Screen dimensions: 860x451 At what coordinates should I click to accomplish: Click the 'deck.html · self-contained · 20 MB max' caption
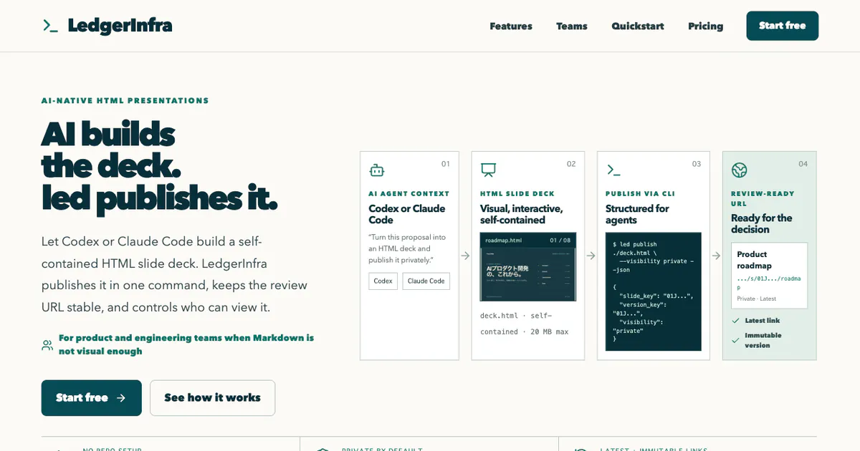(x=525, y=324)
